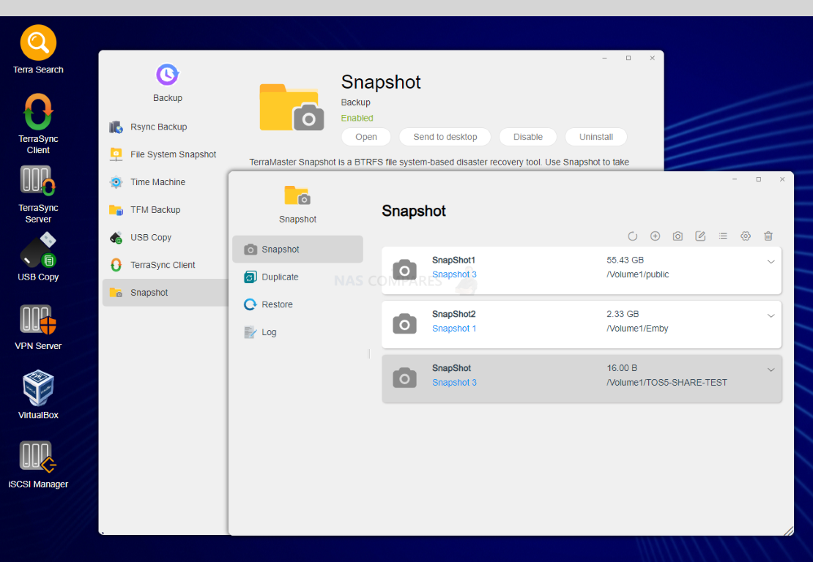Expand the TOS5-SHARE-TEST row chevron
Viewport: 813px width, 562px height.
tap(771, 370)
